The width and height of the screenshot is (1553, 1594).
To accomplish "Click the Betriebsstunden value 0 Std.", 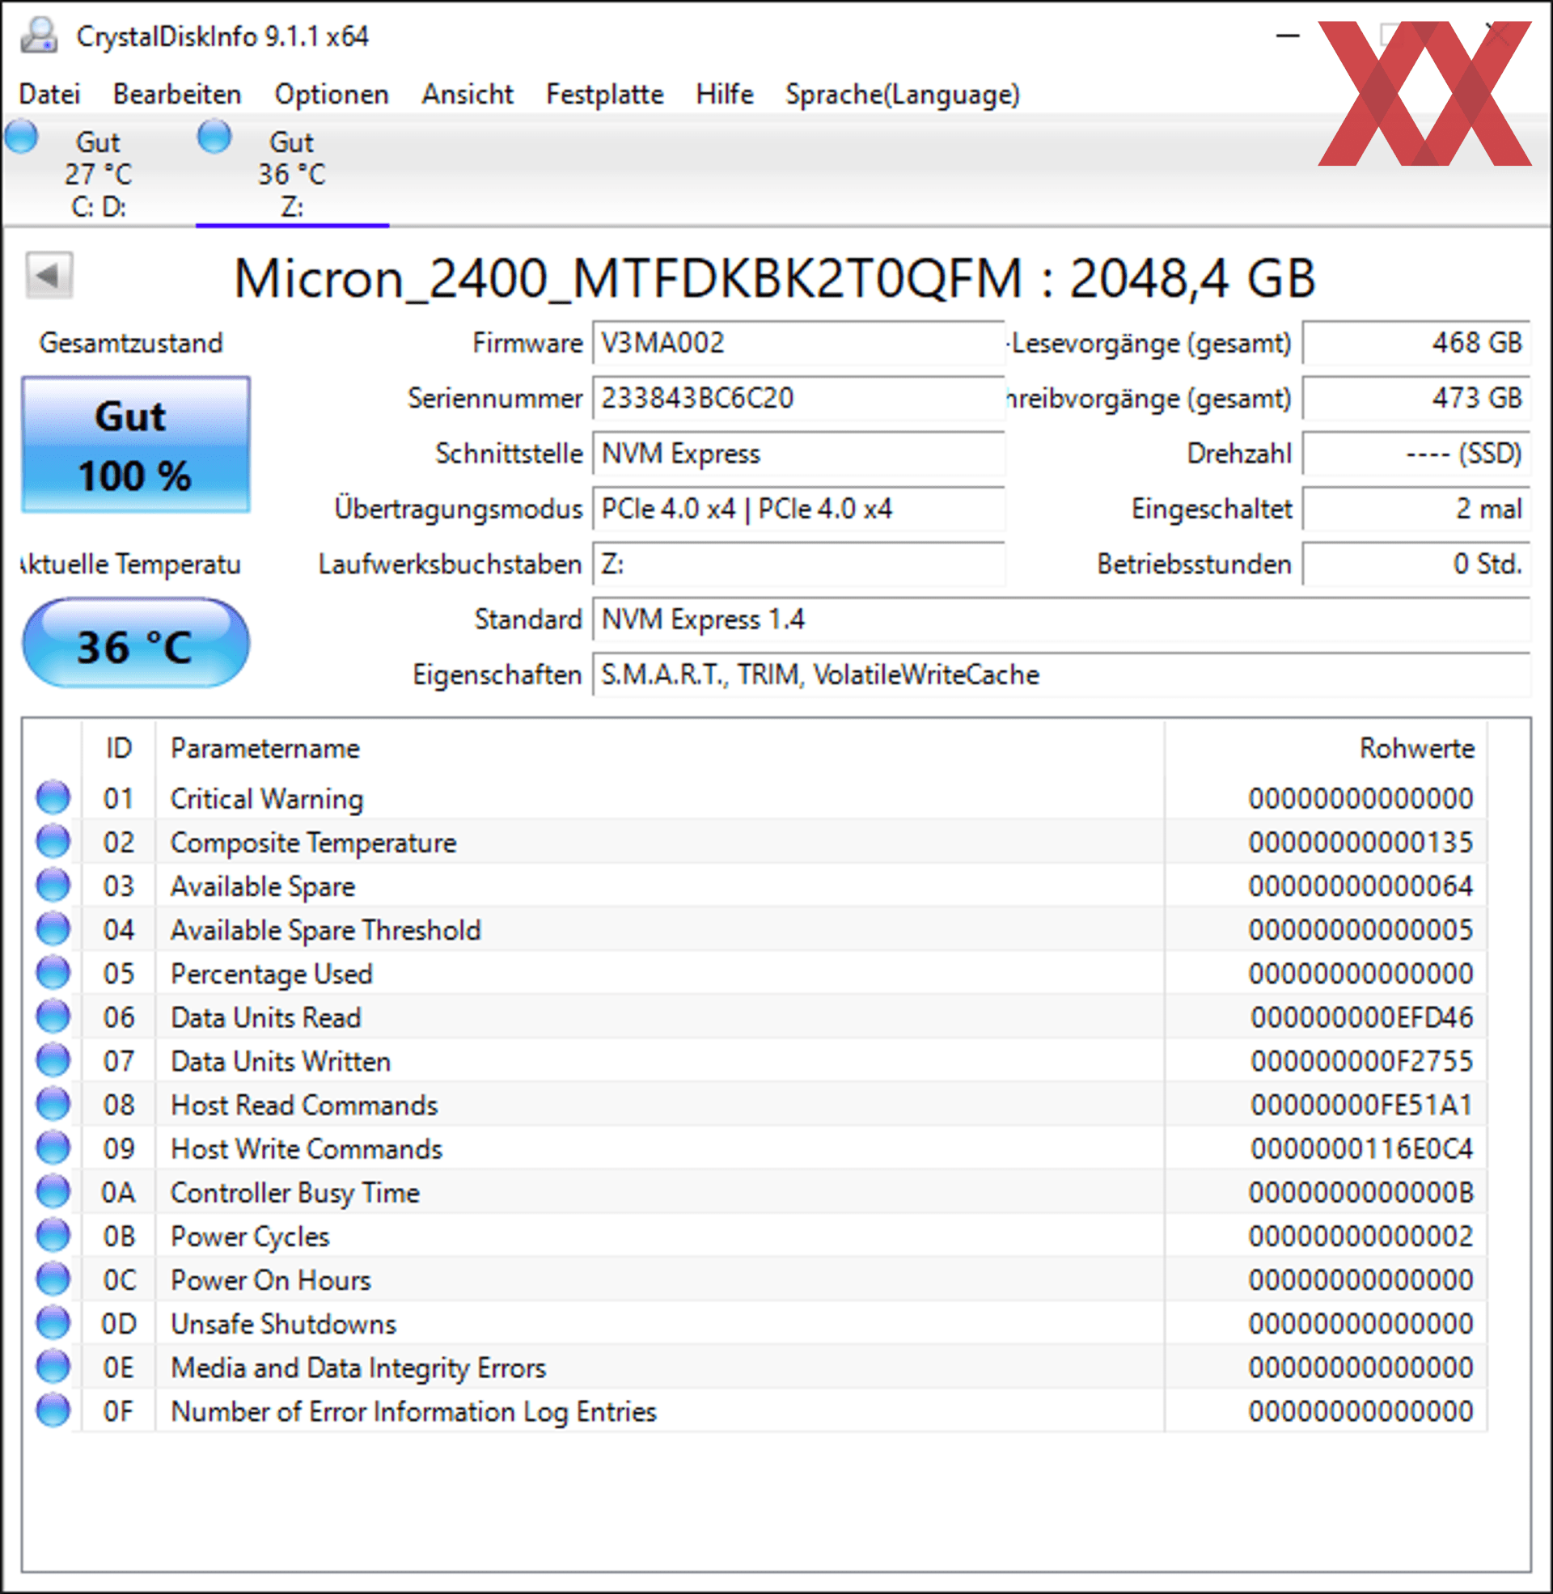I will pyautogui.click(x=1416, y=564).
